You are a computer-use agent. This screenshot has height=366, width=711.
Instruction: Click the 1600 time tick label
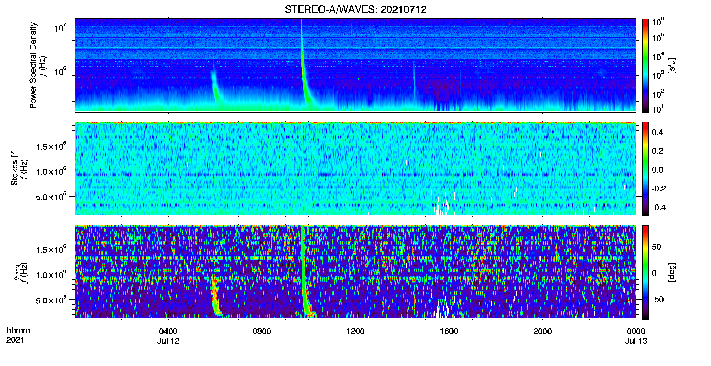coord(449,331)
